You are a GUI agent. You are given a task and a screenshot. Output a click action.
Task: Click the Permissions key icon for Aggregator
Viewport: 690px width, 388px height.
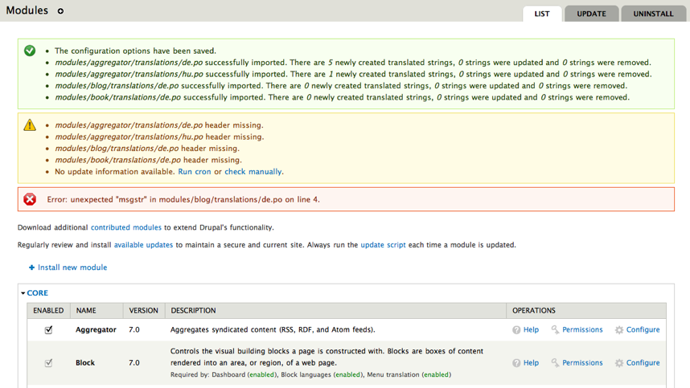click(555, 330)
